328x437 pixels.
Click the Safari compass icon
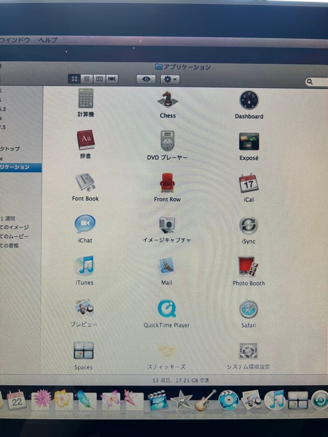coord(248,310)
